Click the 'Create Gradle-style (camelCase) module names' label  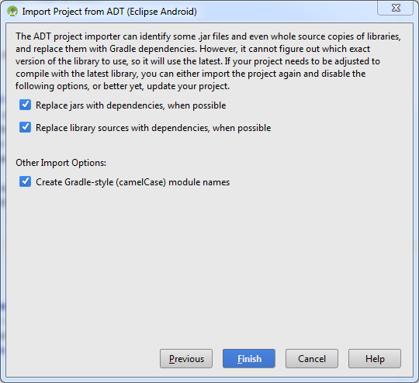pos(133,182)
